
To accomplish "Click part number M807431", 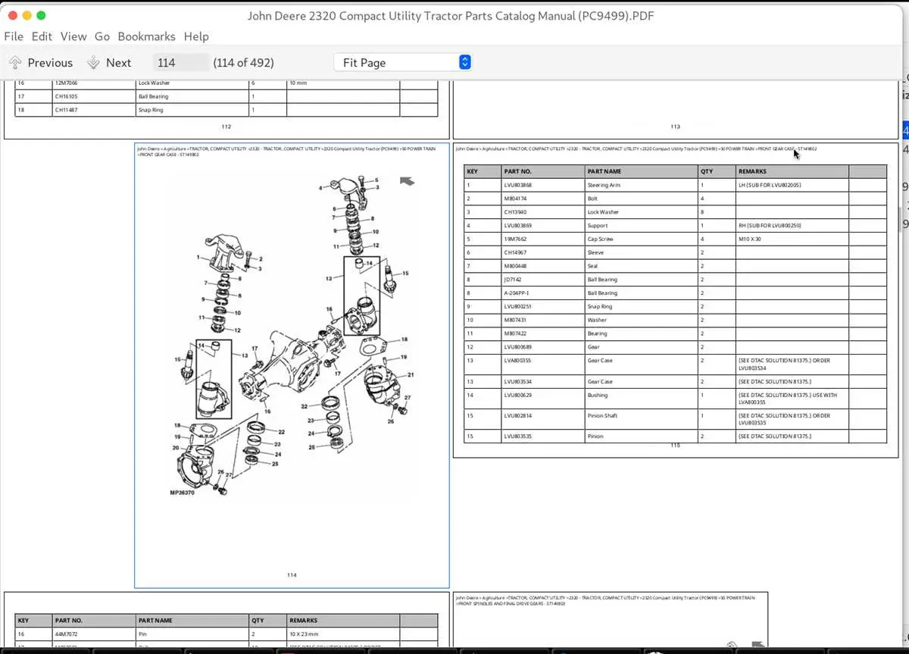I will click(x=515, y=320).
